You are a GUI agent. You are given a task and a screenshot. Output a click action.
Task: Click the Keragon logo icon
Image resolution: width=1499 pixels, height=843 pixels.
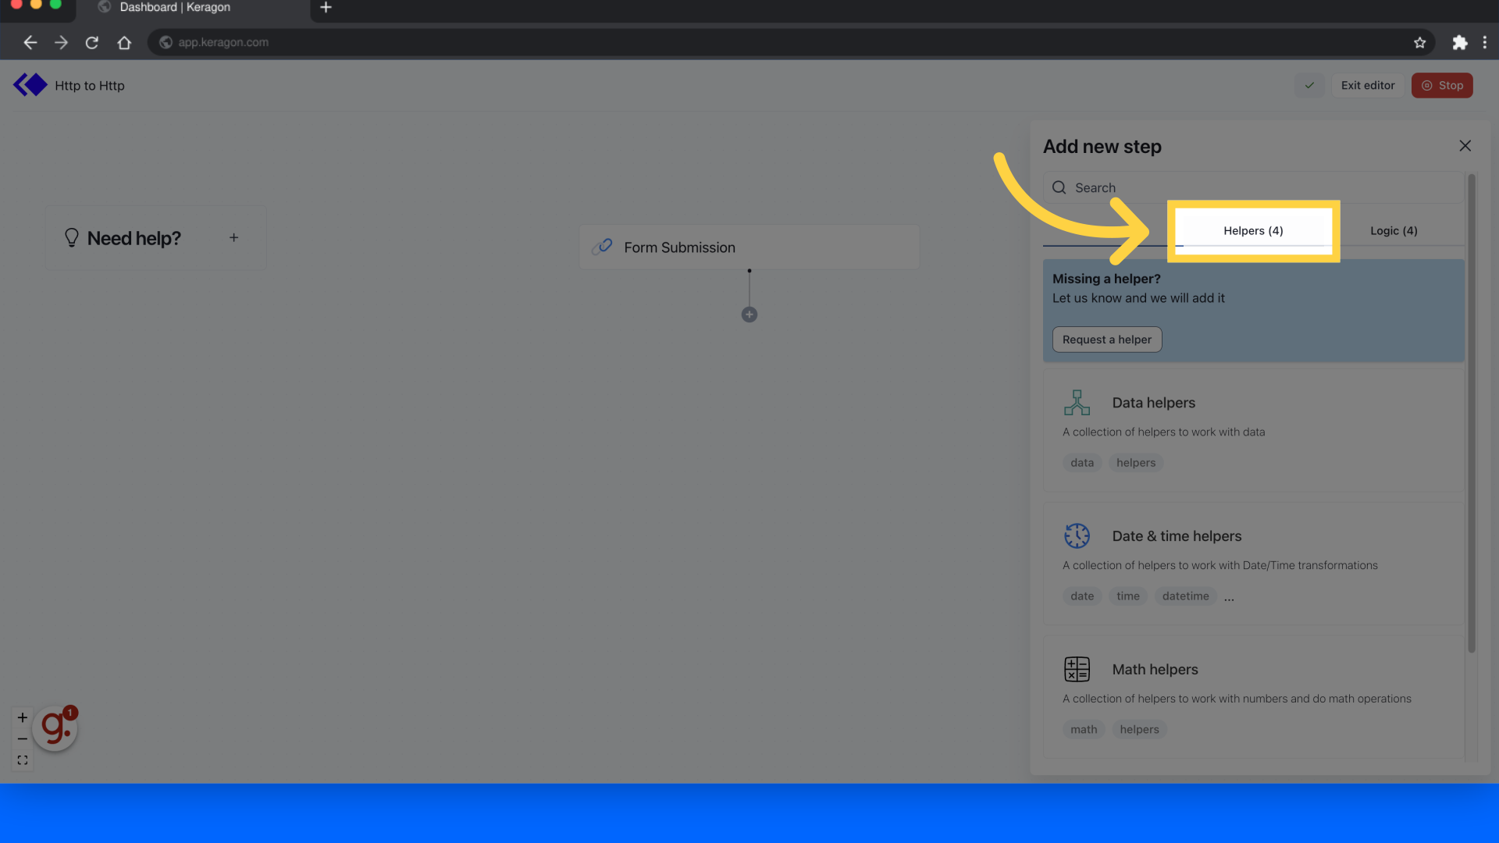point(30,84)
